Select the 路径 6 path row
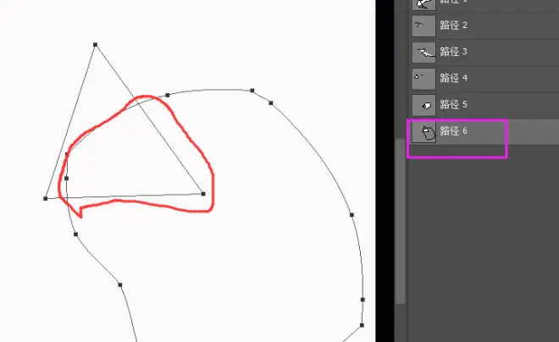Image resolution: width=559 pixels, height=342 pixels. pos(484,131)
